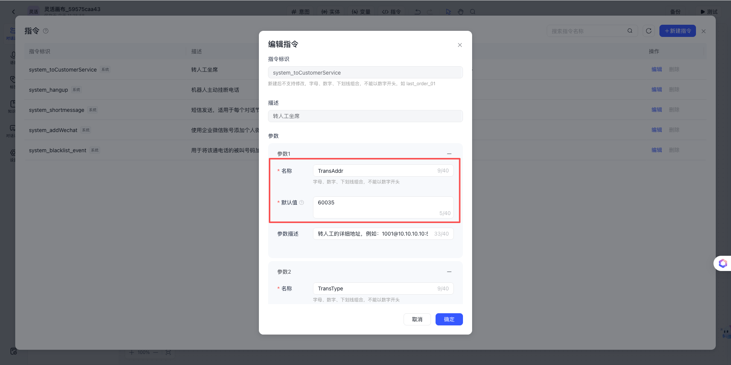Click system_hangup text in the table

coord(48,90)
